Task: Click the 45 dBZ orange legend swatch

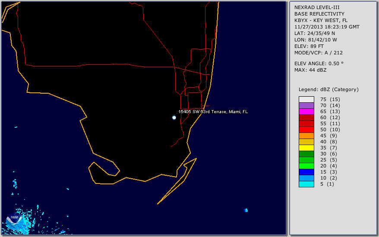Action: pos(306,136)
